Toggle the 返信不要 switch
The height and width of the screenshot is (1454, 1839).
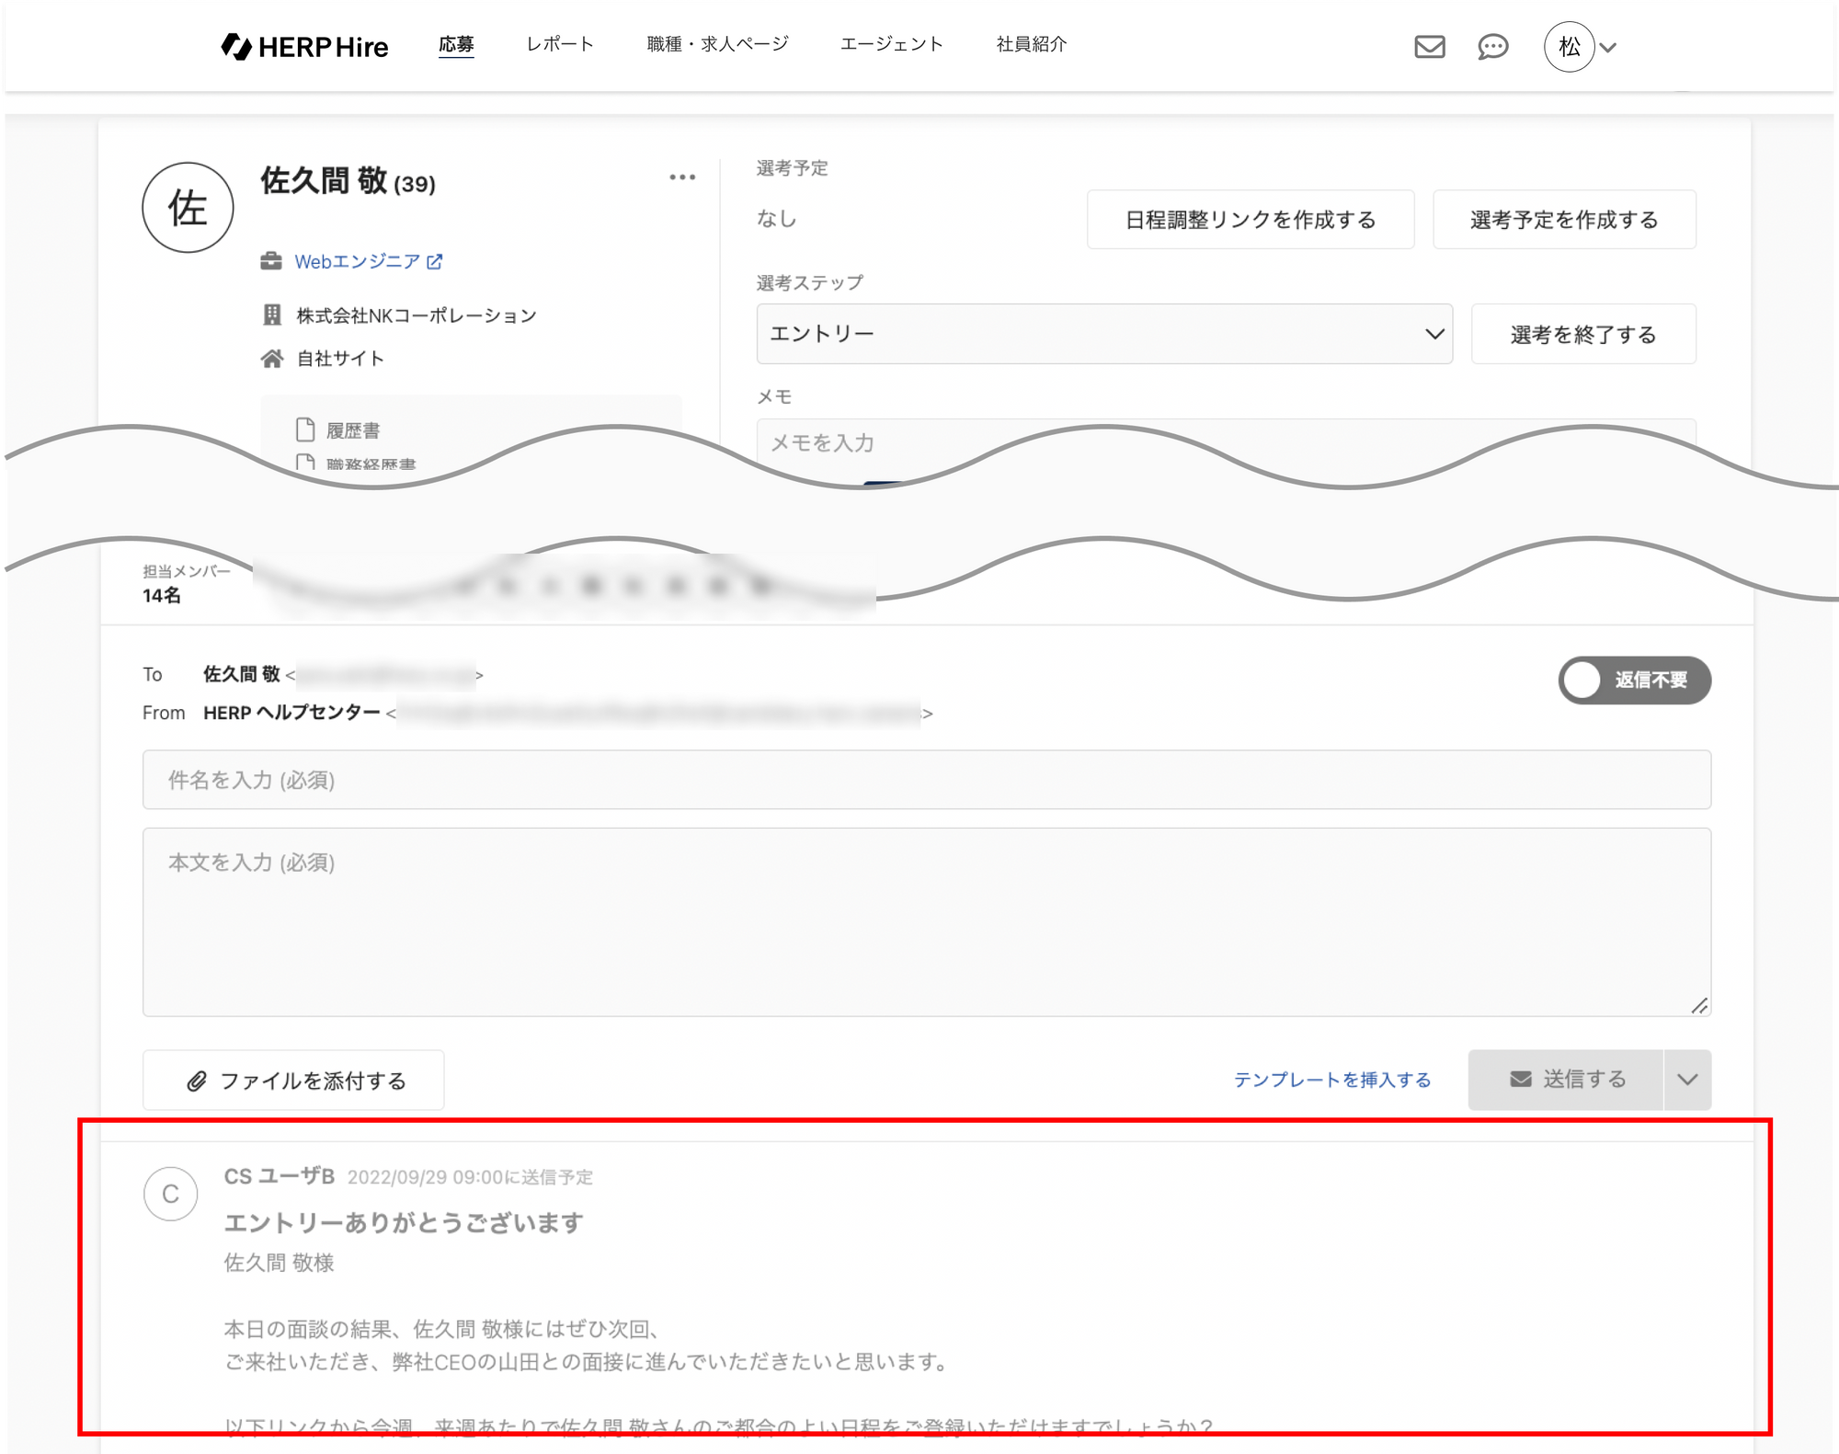point(1634,681)
